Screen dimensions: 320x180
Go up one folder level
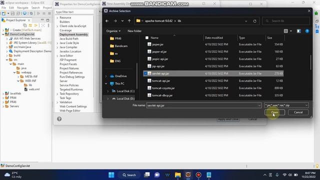(129, 21)
